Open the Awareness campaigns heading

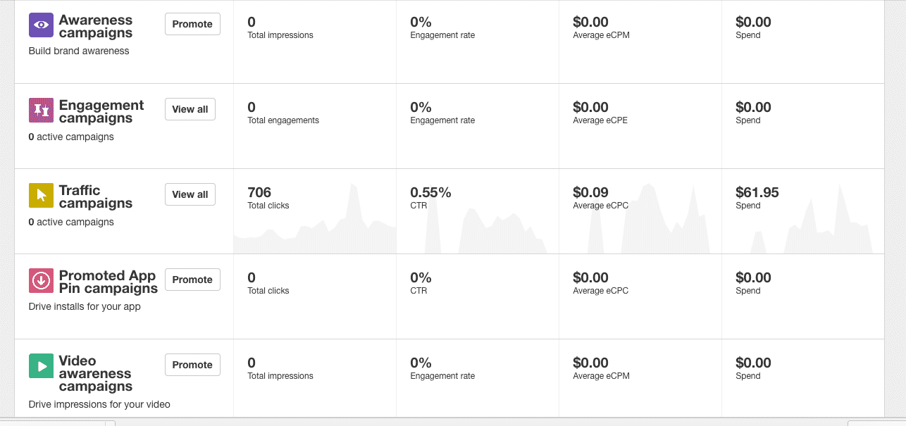coord(95,26)
